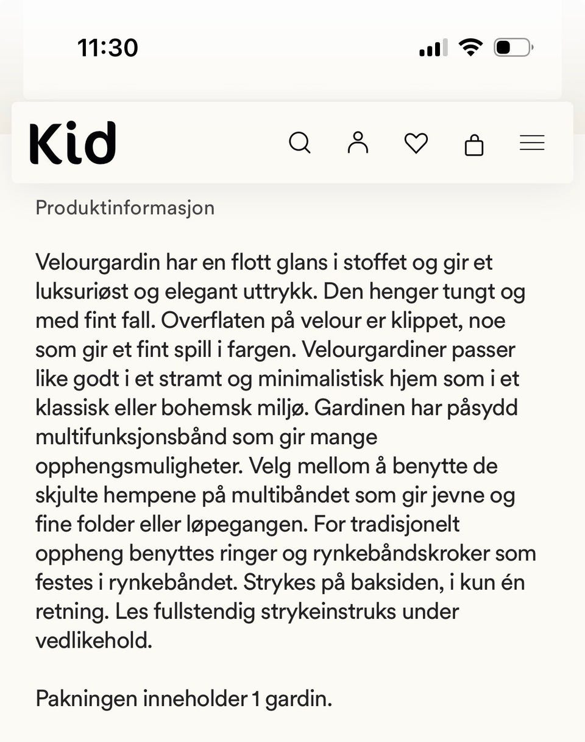Tap the Kid logo to go home
The image size is (585, 742).
(73, 143)
